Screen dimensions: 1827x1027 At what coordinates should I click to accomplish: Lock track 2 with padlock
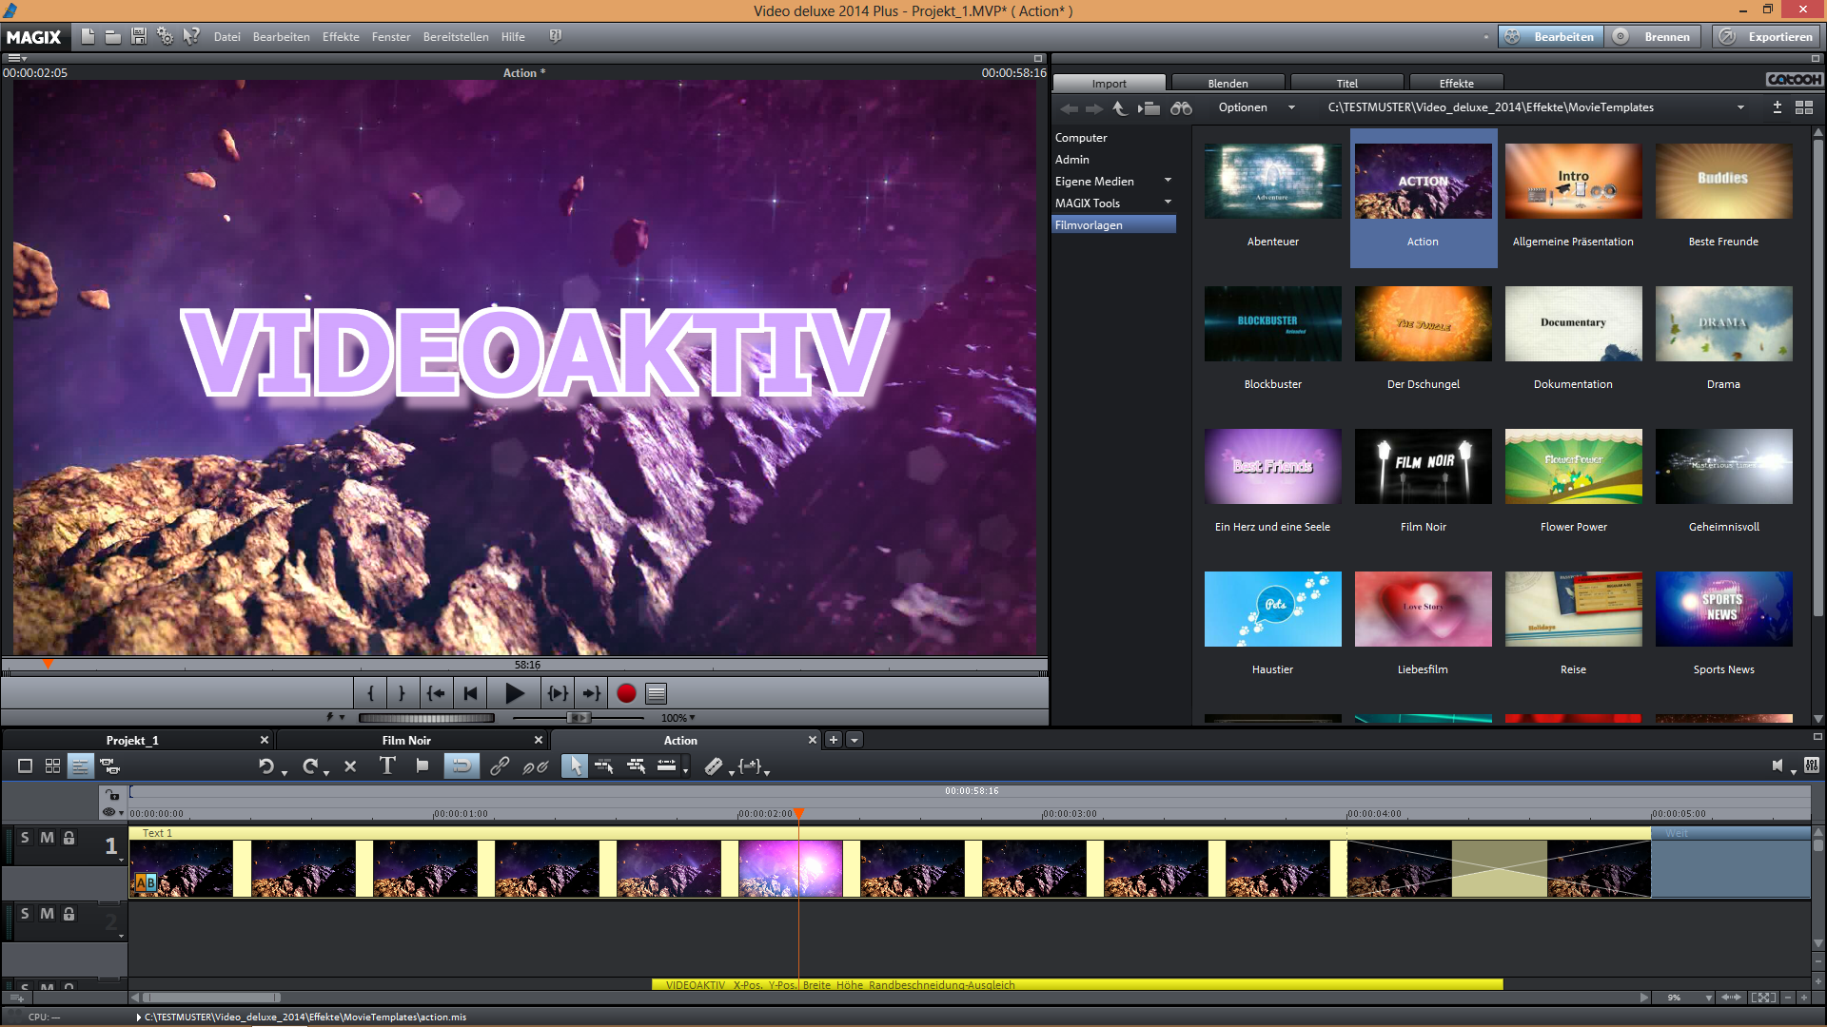pyautogui.click(x=69, y=914)
